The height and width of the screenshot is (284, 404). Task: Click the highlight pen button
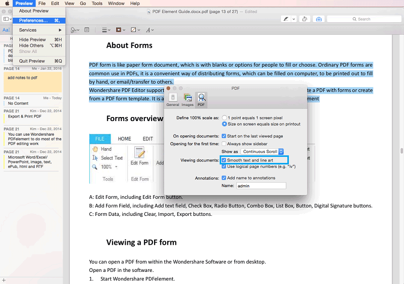[286, 19]
